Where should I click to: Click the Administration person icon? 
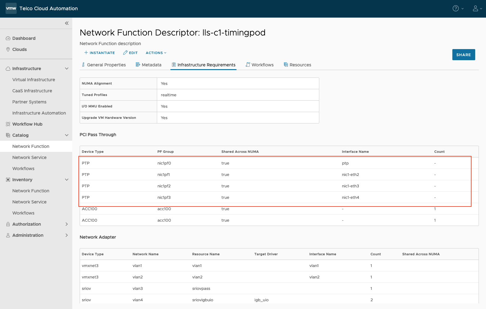[x=8, y=235]
